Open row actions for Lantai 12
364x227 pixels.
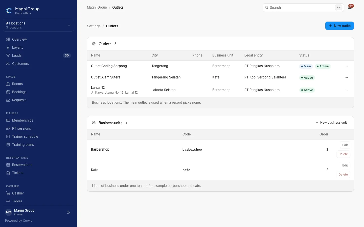click(x=346, y=90)
